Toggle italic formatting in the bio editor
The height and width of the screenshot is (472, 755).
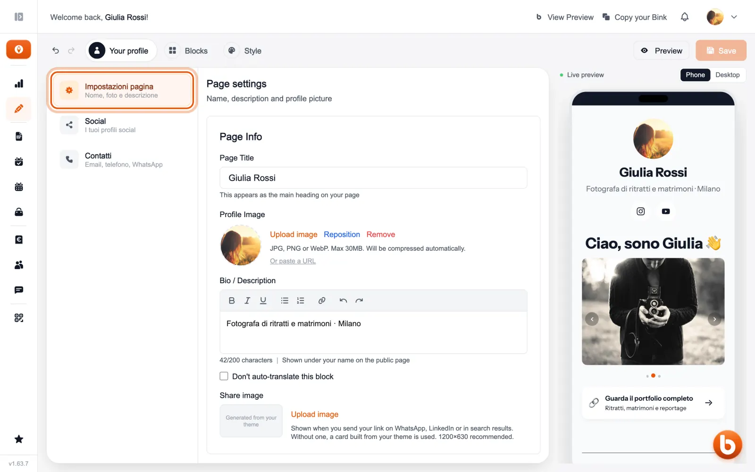click(247, 301)
